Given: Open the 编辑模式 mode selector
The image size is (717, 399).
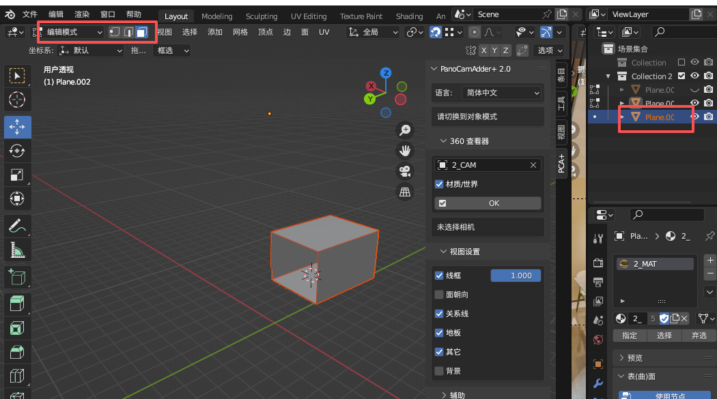Looking at the screenshot, I should pyautogui.click(x=72, y=31).
